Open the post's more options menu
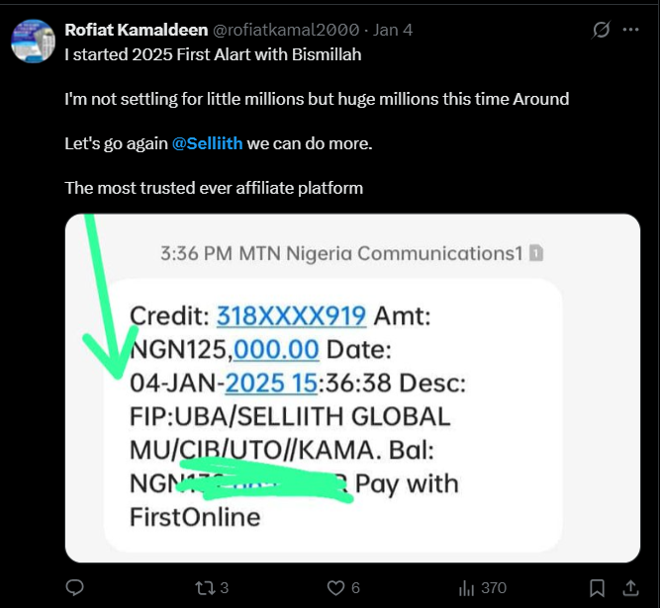The height and width of the screenshot is (608, 660). click(630, 31)
